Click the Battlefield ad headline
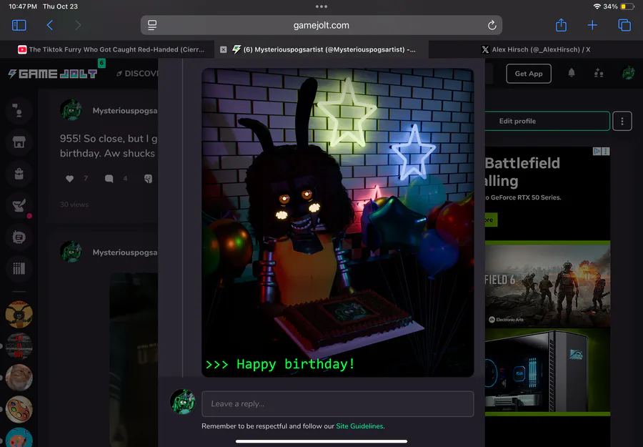Viewport: 643px width, 447px height. click(x=522, y=172)
